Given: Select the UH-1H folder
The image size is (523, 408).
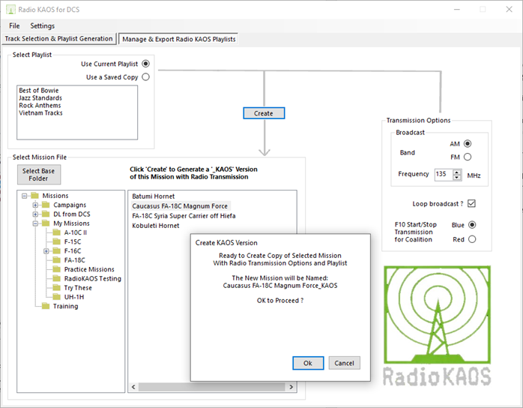Looking at the screenshot, I should (74, 297).
